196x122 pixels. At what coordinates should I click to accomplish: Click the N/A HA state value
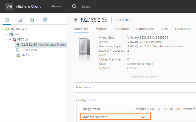(144, 117)
